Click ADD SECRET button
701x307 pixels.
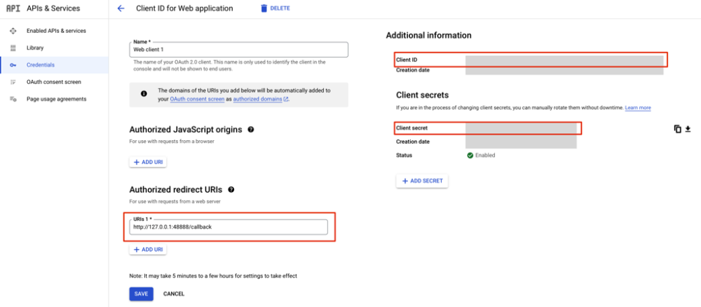point(422,181)
